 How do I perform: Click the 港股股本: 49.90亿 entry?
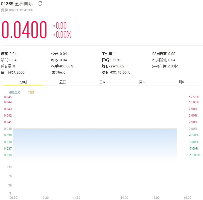(x=116, y=72)
